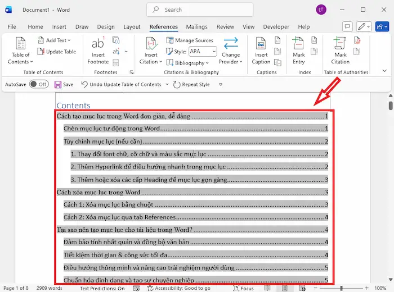This screenshot has height=292, width=394.
Task: Click the Table of Contents icon
Action: 20,45
